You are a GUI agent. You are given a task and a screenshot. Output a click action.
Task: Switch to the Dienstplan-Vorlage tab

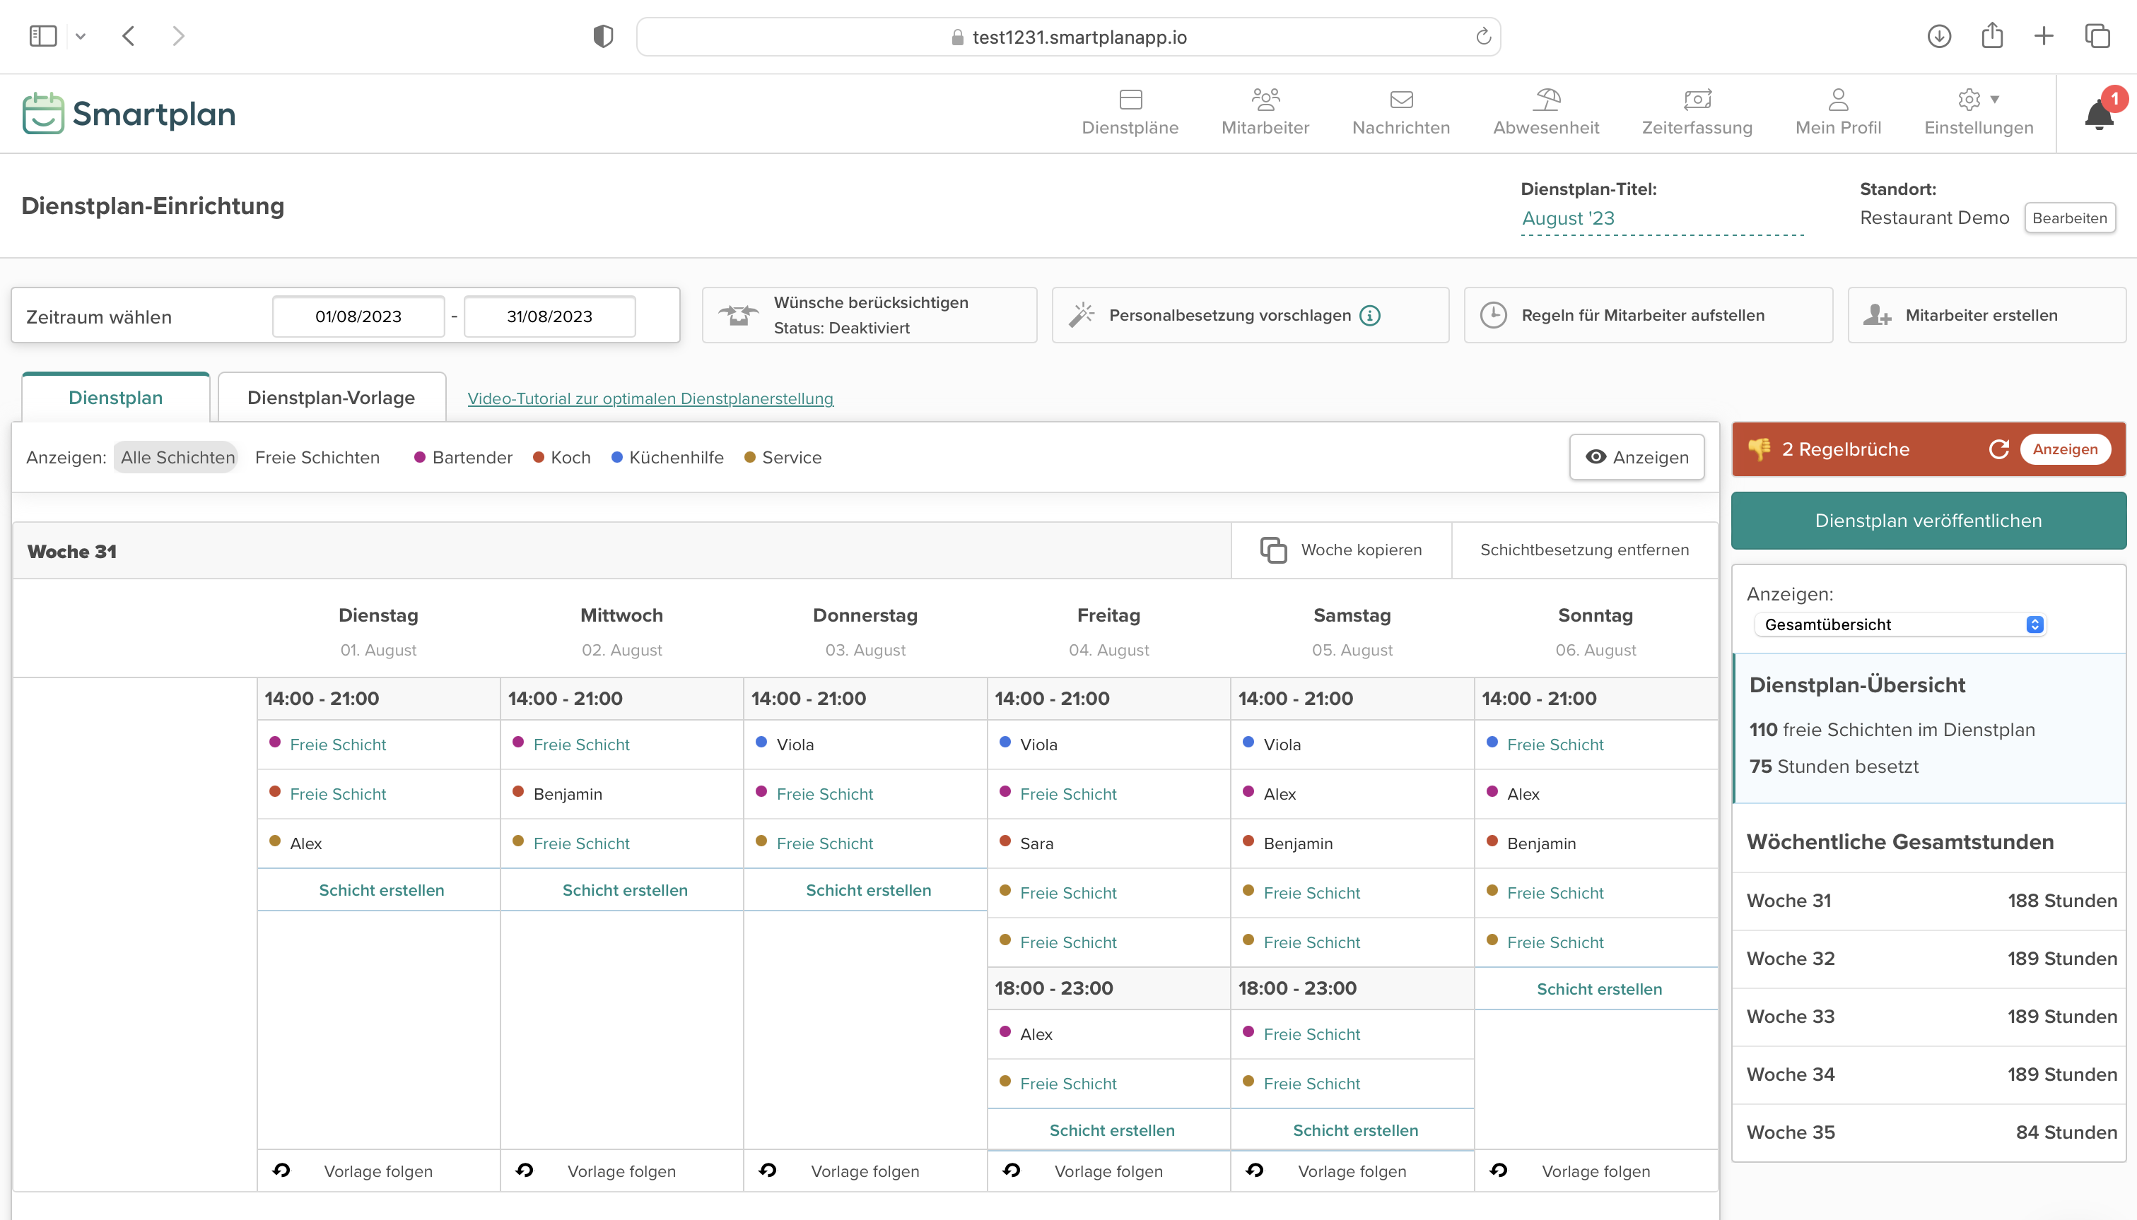[x=331, y=397]
